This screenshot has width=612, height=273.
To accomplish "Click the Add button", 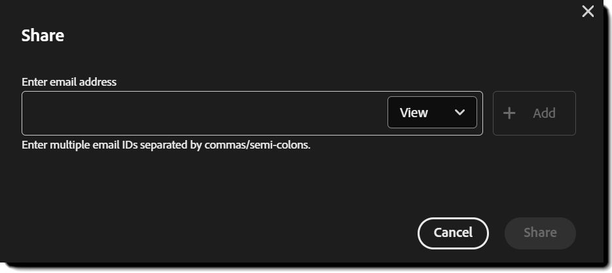I will click(x=534, y=113).
